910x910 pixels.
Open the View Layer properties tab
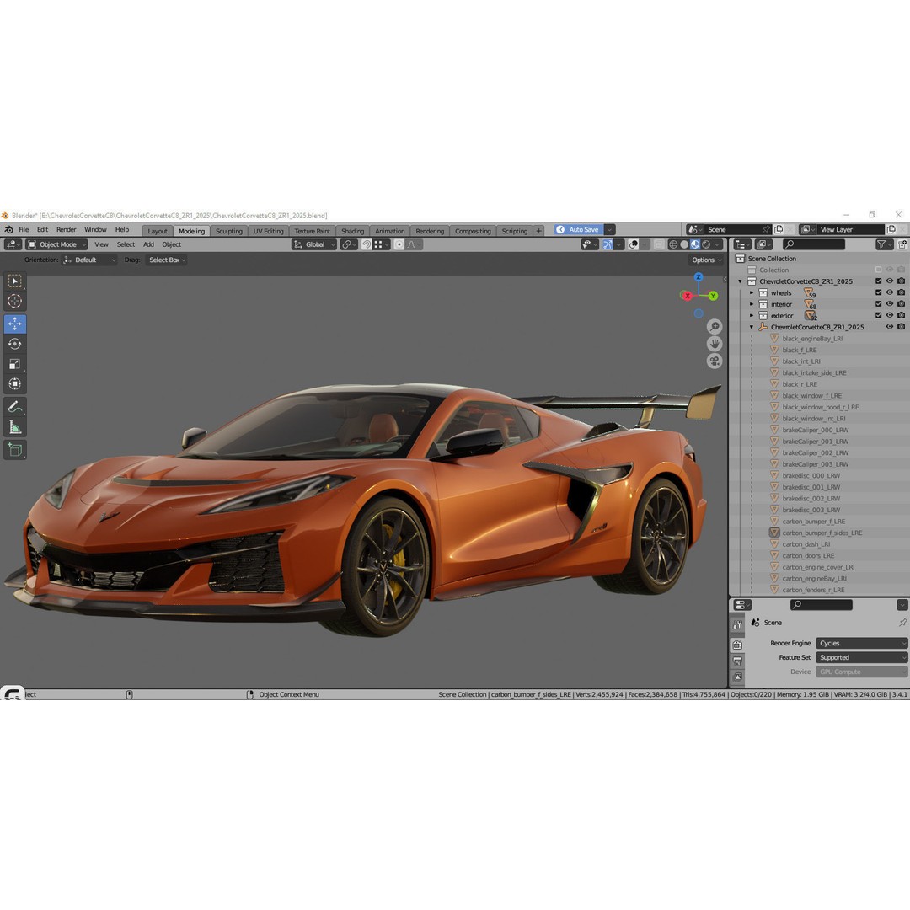737,677
